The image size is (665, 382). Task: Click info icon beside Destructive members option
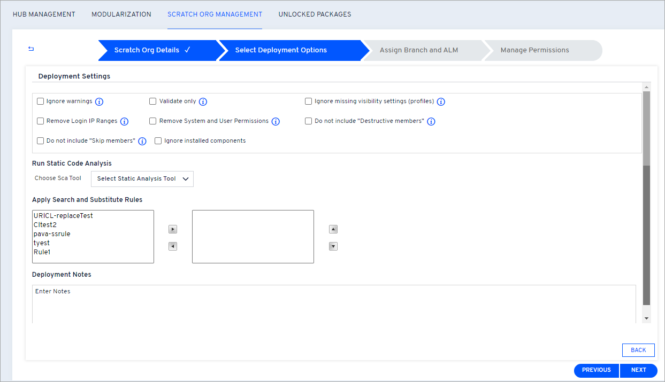431,121
